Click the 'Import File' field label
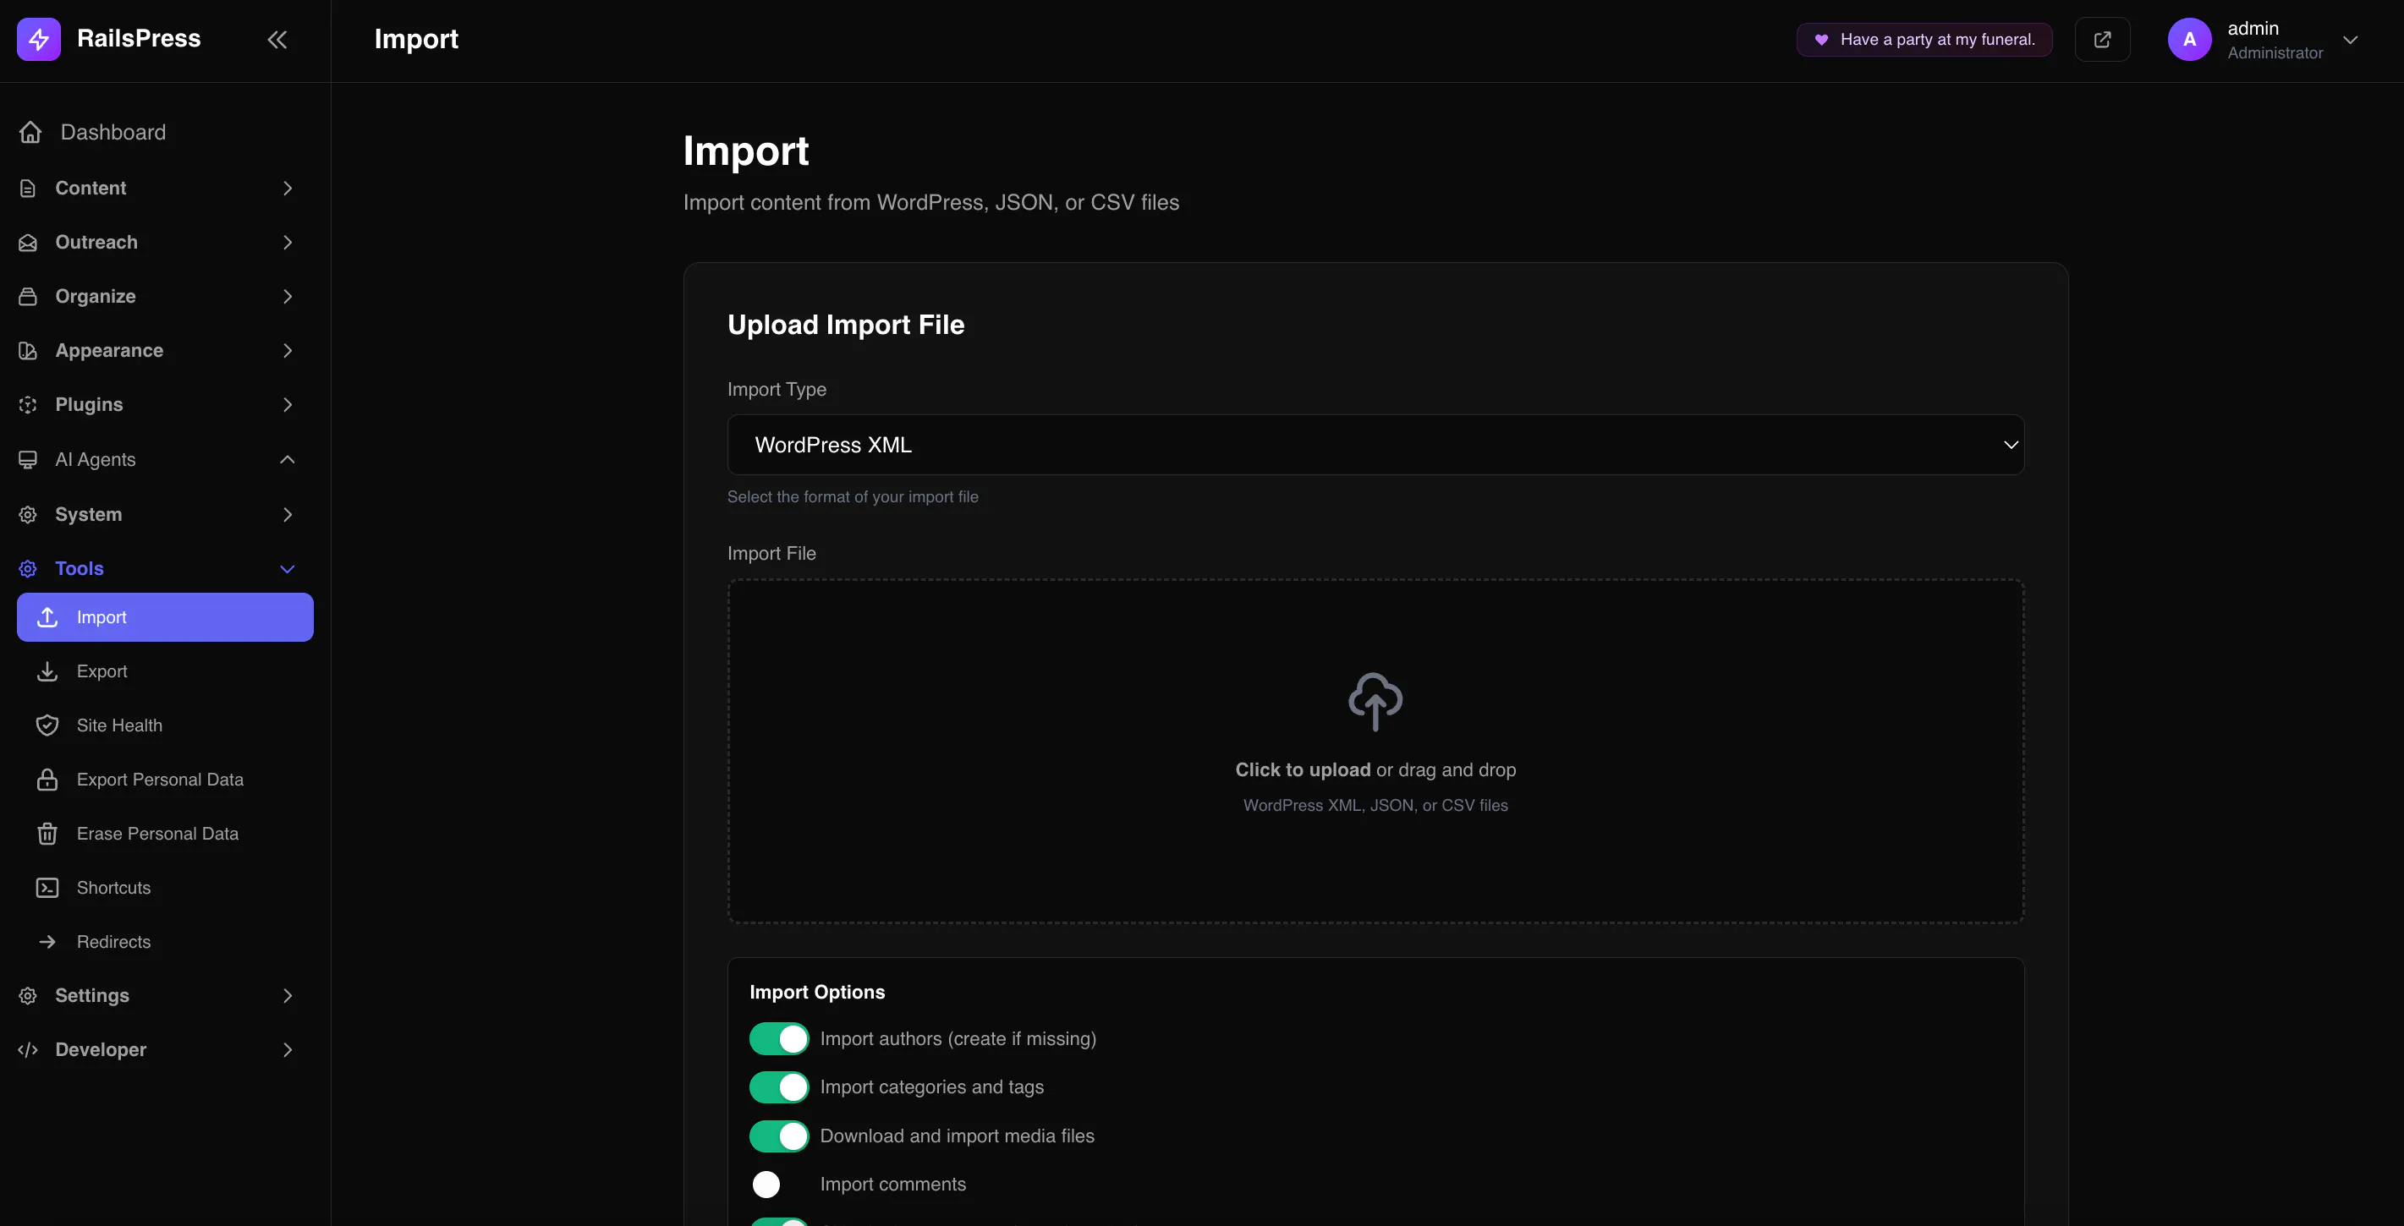This screenshot has height=1226, width=2404. (x=771, y=554)
